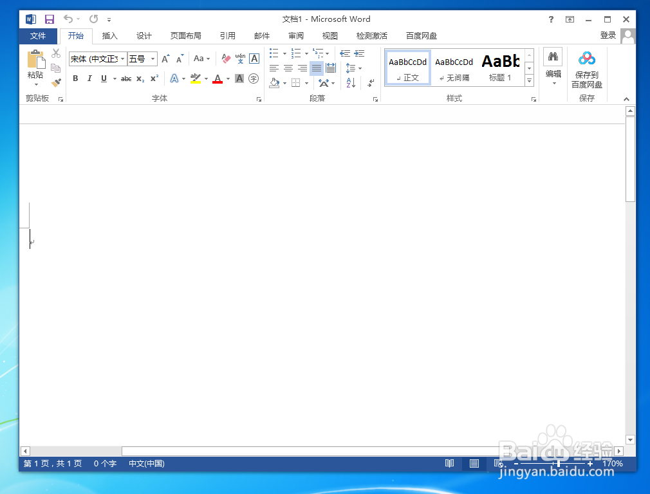Click the word count 0 个字
The image size is (650, 494).
105,463
